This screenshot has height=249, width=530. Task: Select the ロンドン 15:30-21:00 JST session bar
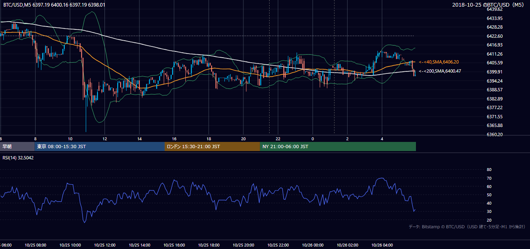pos(212,146)
